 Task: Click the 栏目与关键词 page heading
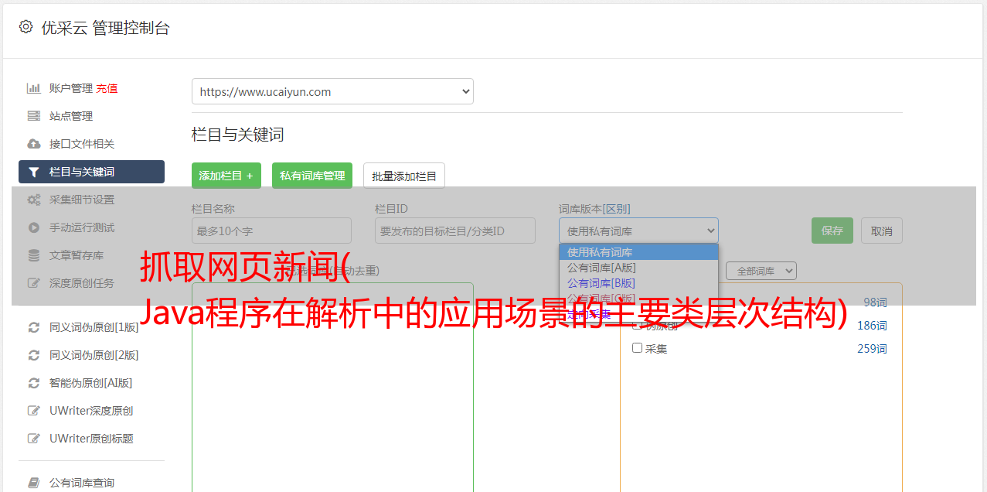click(x=238, y=135)
